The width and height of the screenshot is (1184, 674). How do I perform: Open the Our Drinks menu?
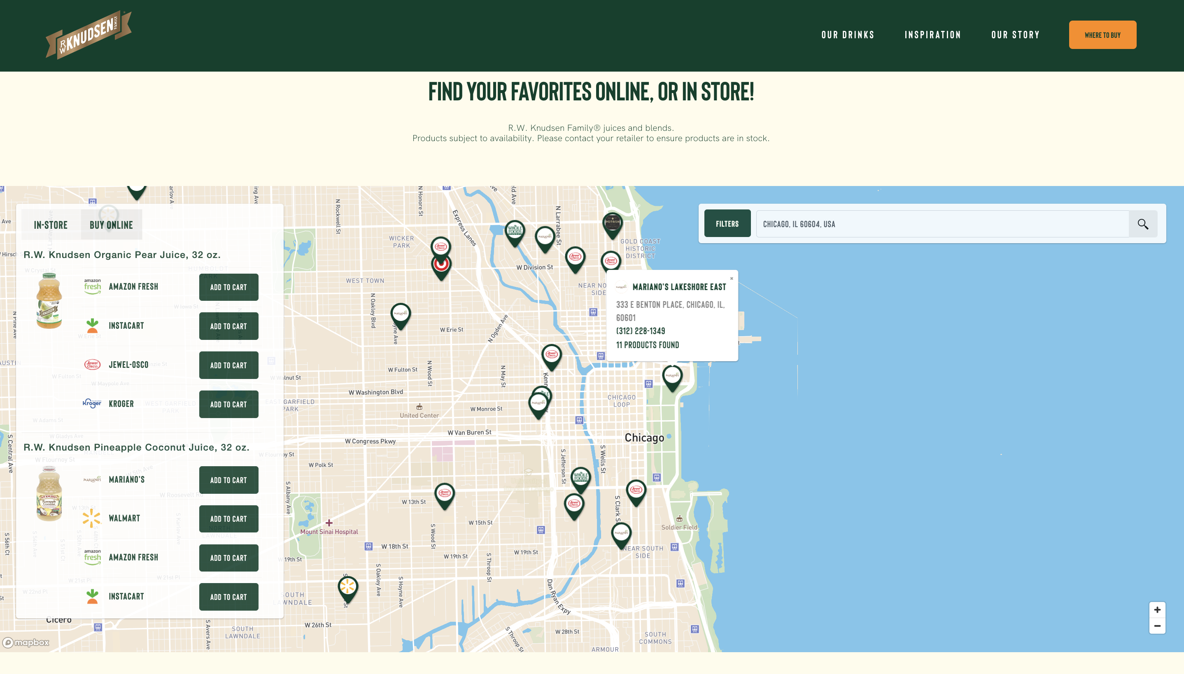[847, 35]
